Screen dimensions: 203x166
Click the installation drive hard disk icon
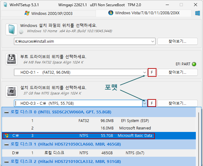coord(11,91)
